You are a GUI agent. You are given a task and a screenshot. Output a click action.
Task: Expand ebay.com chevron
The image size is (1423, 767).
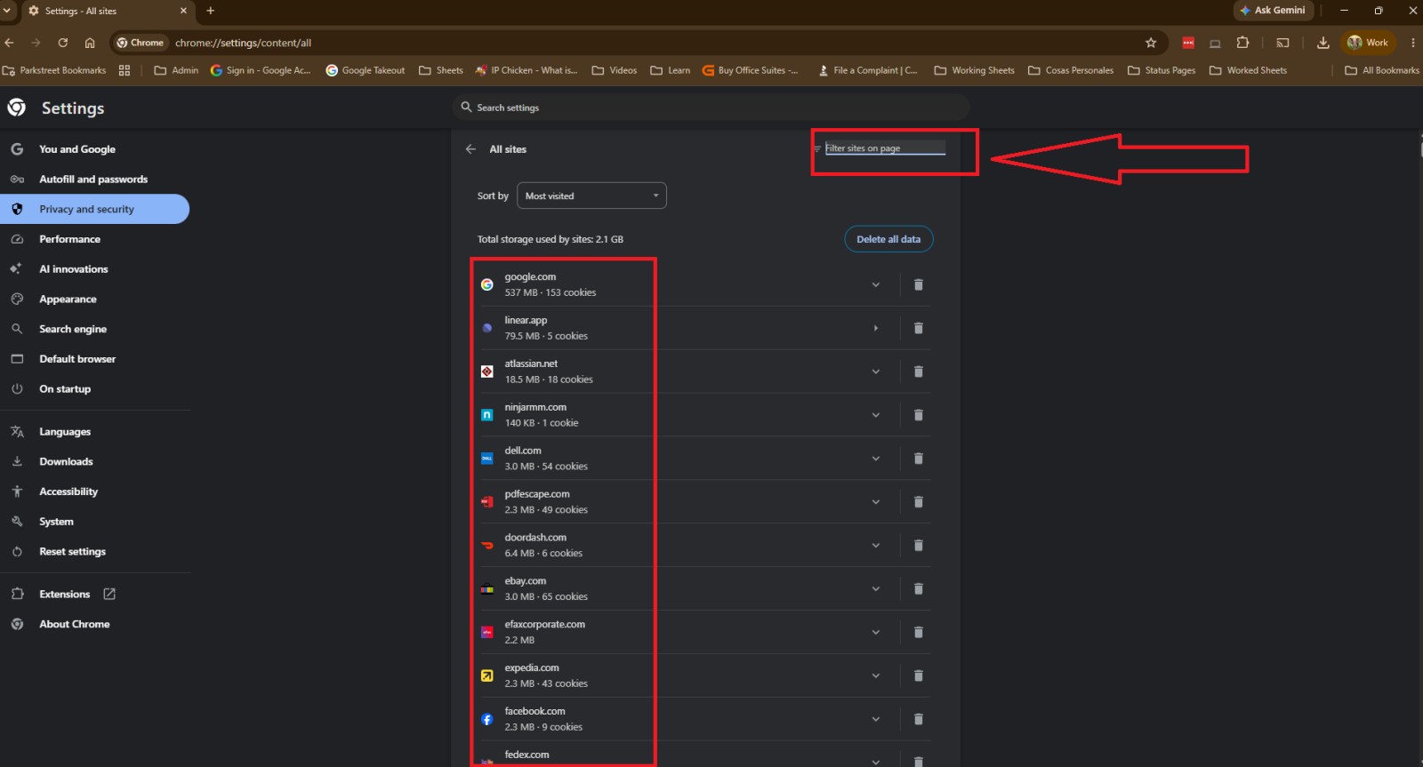coord(876,589)
